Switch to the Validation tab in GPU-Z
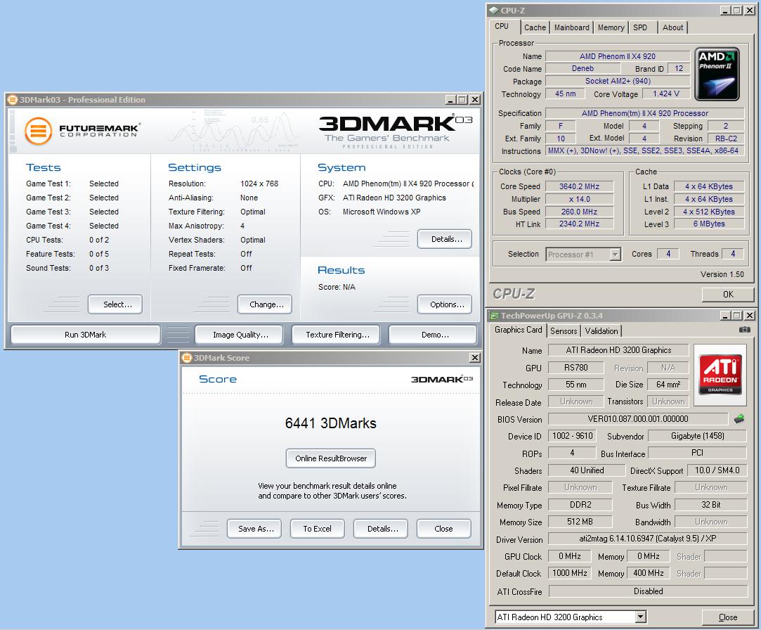761x630 pixels. pos(601,330)
